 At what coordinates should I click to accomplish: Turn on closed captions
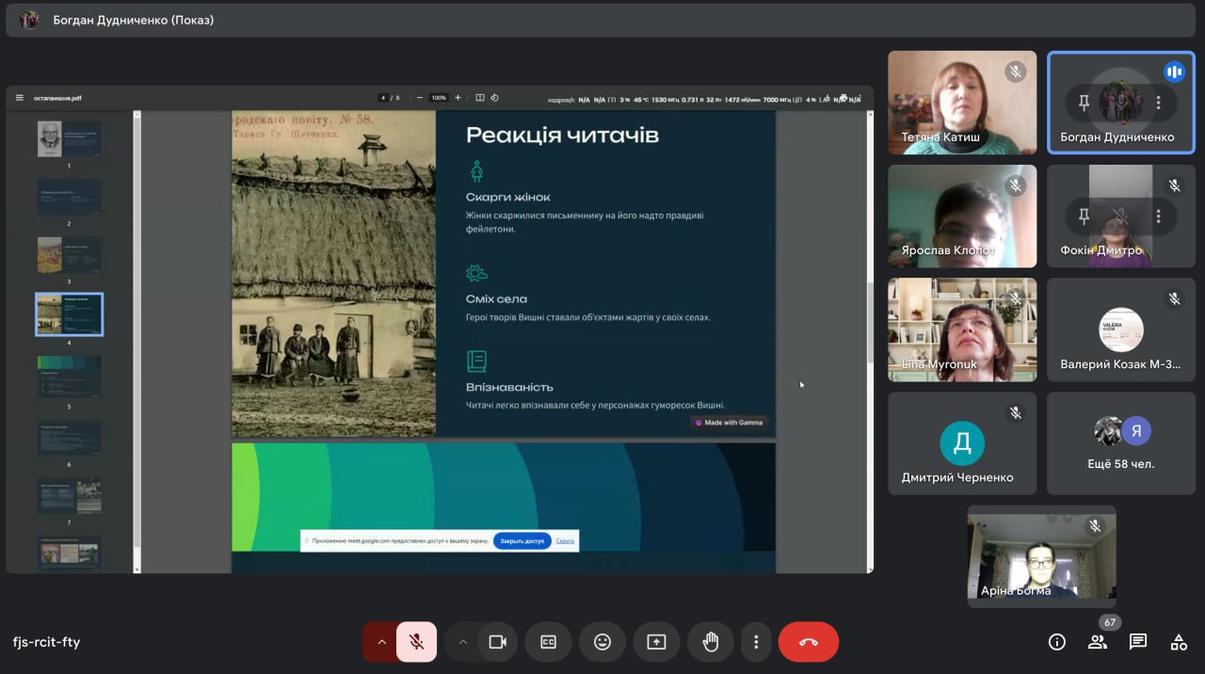(548, 642)
